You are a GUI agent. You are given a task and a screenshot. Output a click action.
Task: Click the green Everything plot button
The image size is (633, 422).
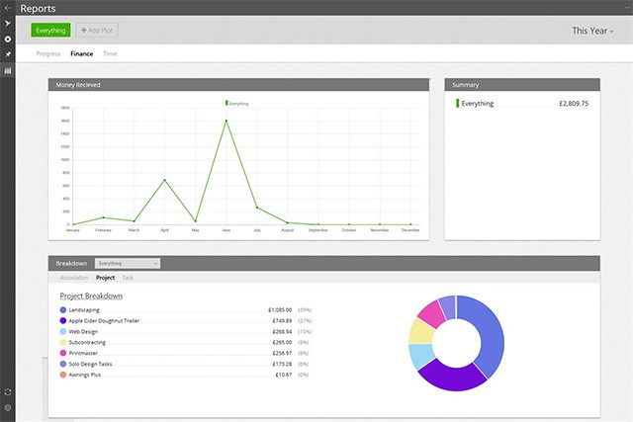click(50, 31)
